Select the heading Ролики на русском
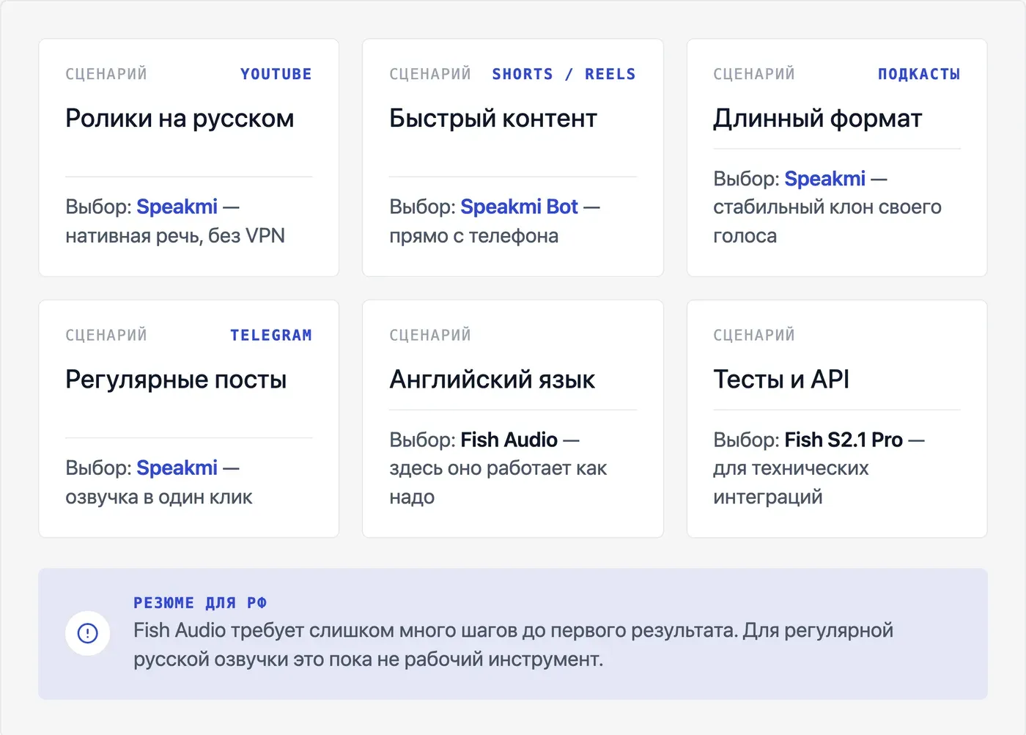 (x=180, y=118)
